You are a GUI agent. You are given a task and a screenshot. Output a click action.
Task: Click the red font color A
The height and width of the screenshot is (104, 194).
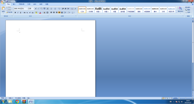click(40, 13)
